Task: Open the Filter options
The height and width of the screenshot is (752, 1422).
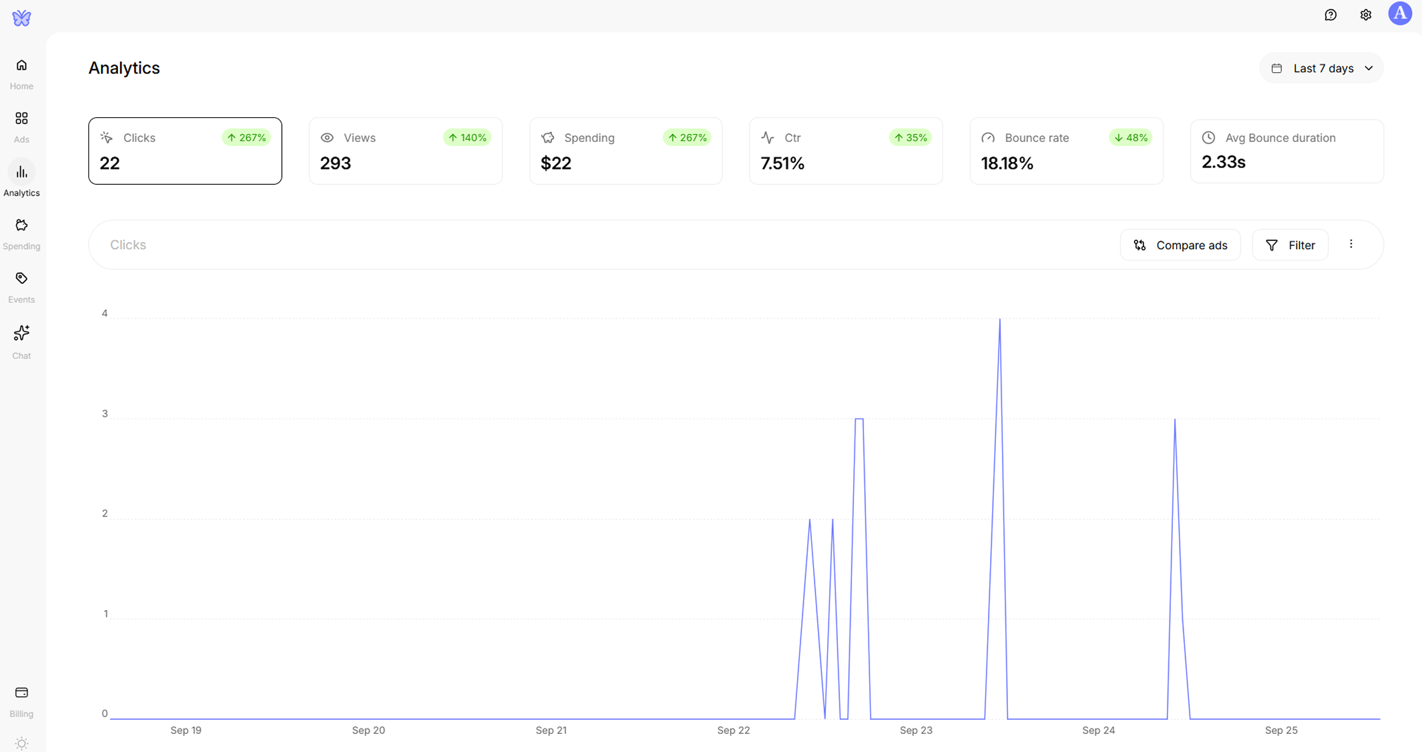Action: click(1290, 244)
